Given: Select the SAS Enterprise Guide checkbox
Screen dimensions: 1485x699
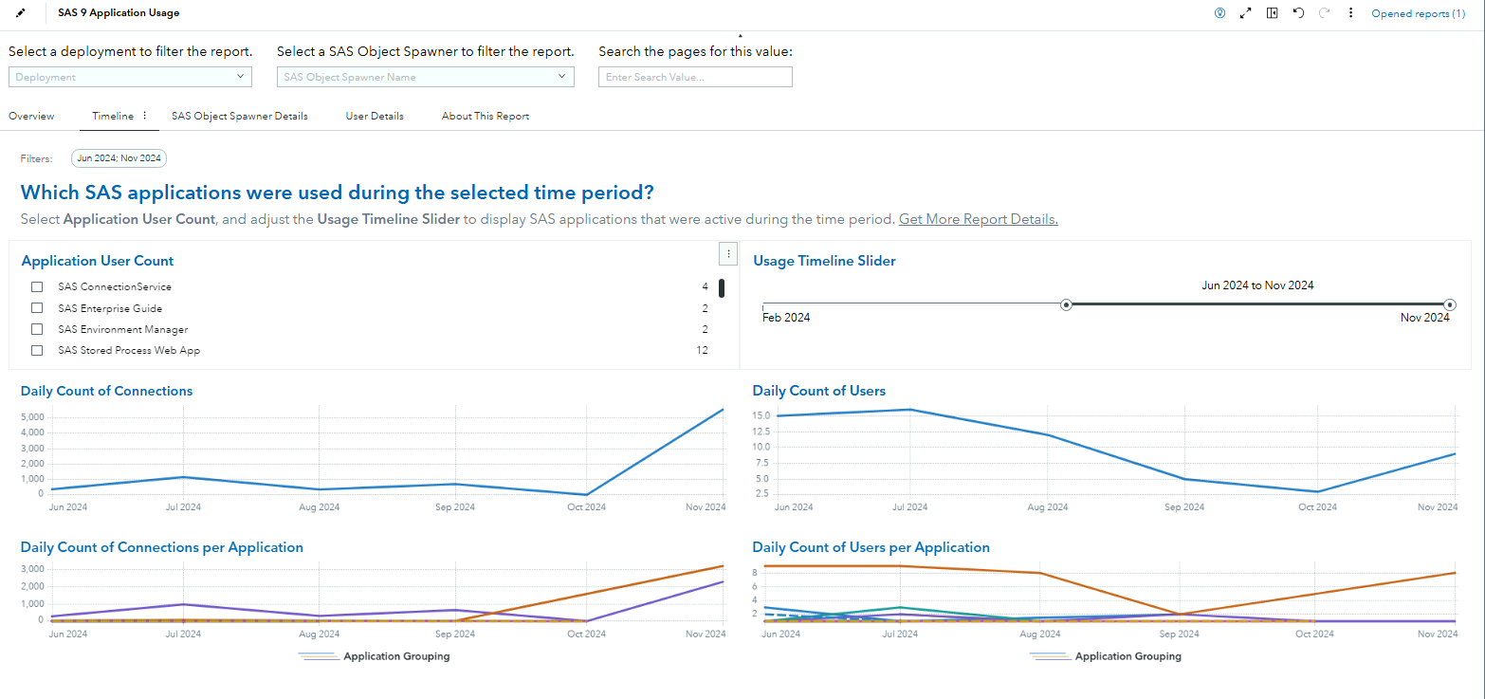Looking at the screenshot, I should point(37,307).
